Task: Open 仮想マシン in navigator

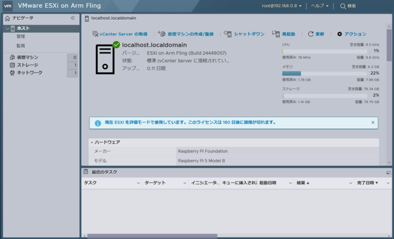Action: [28, 57]
